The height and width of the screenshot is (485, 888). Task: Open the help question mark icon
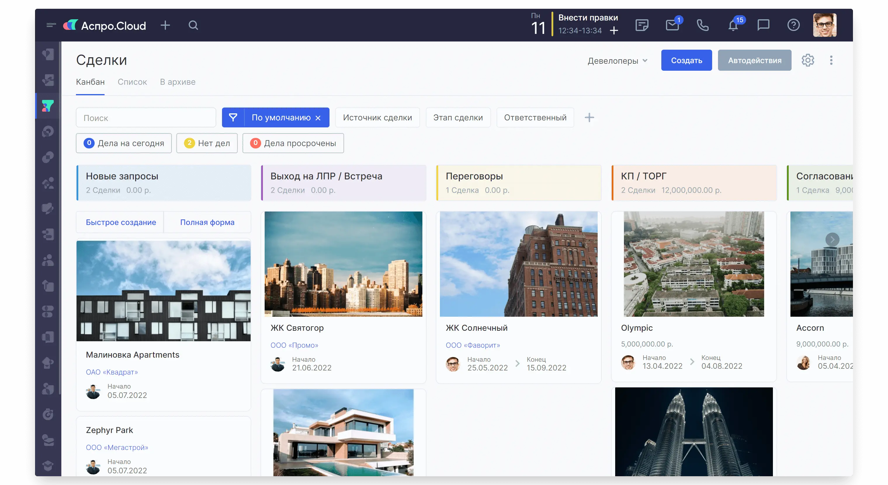[794, 25]
